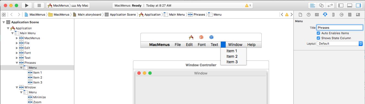Click the Application Scene breadcrumb

[120, 15]
